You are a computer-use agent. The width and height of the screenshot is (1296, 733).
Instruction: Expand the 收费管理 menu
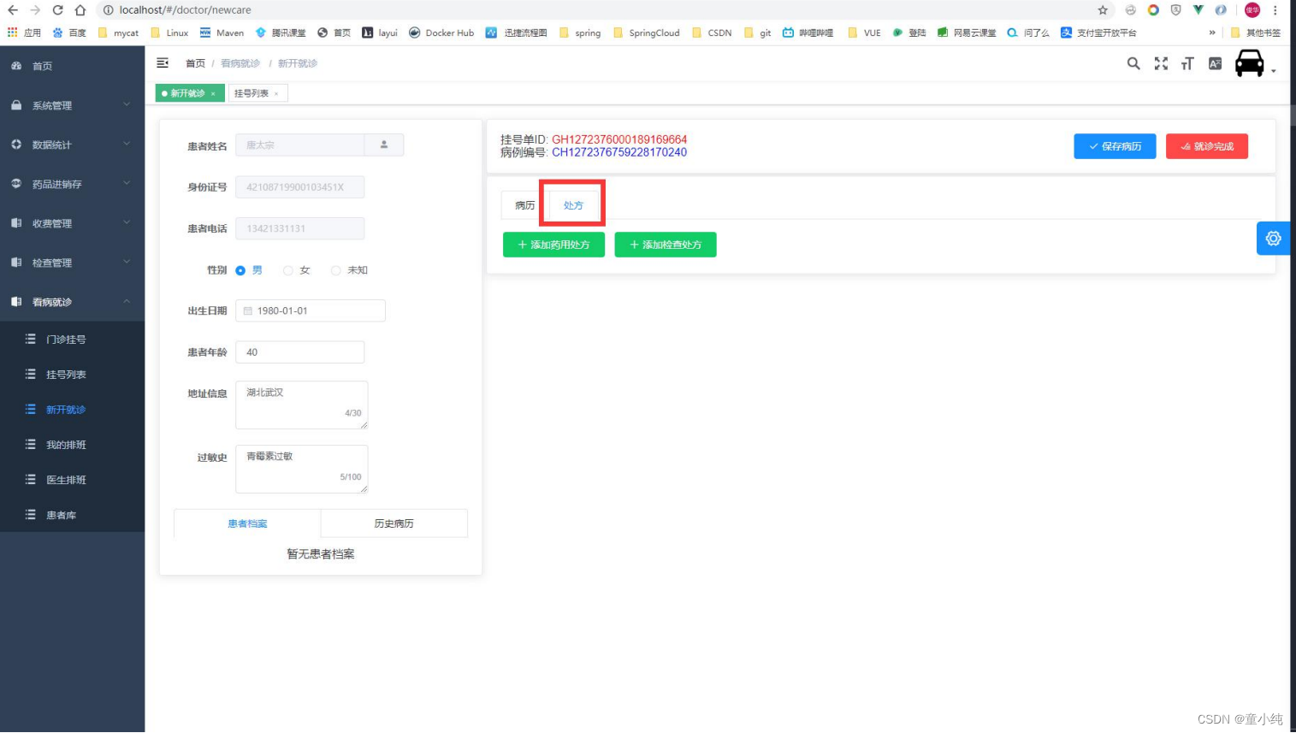tap(72, 223)
